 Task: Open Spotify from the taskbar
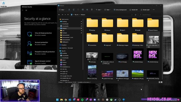tap(82, 100)
